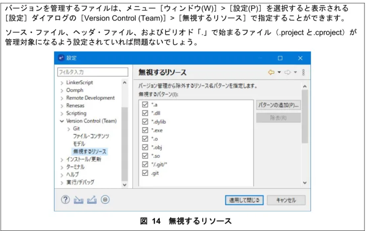The width and height of the screenshot is (368, 231).
Task: Click the Oomph preference recorder icon
Action: point(105,200)
